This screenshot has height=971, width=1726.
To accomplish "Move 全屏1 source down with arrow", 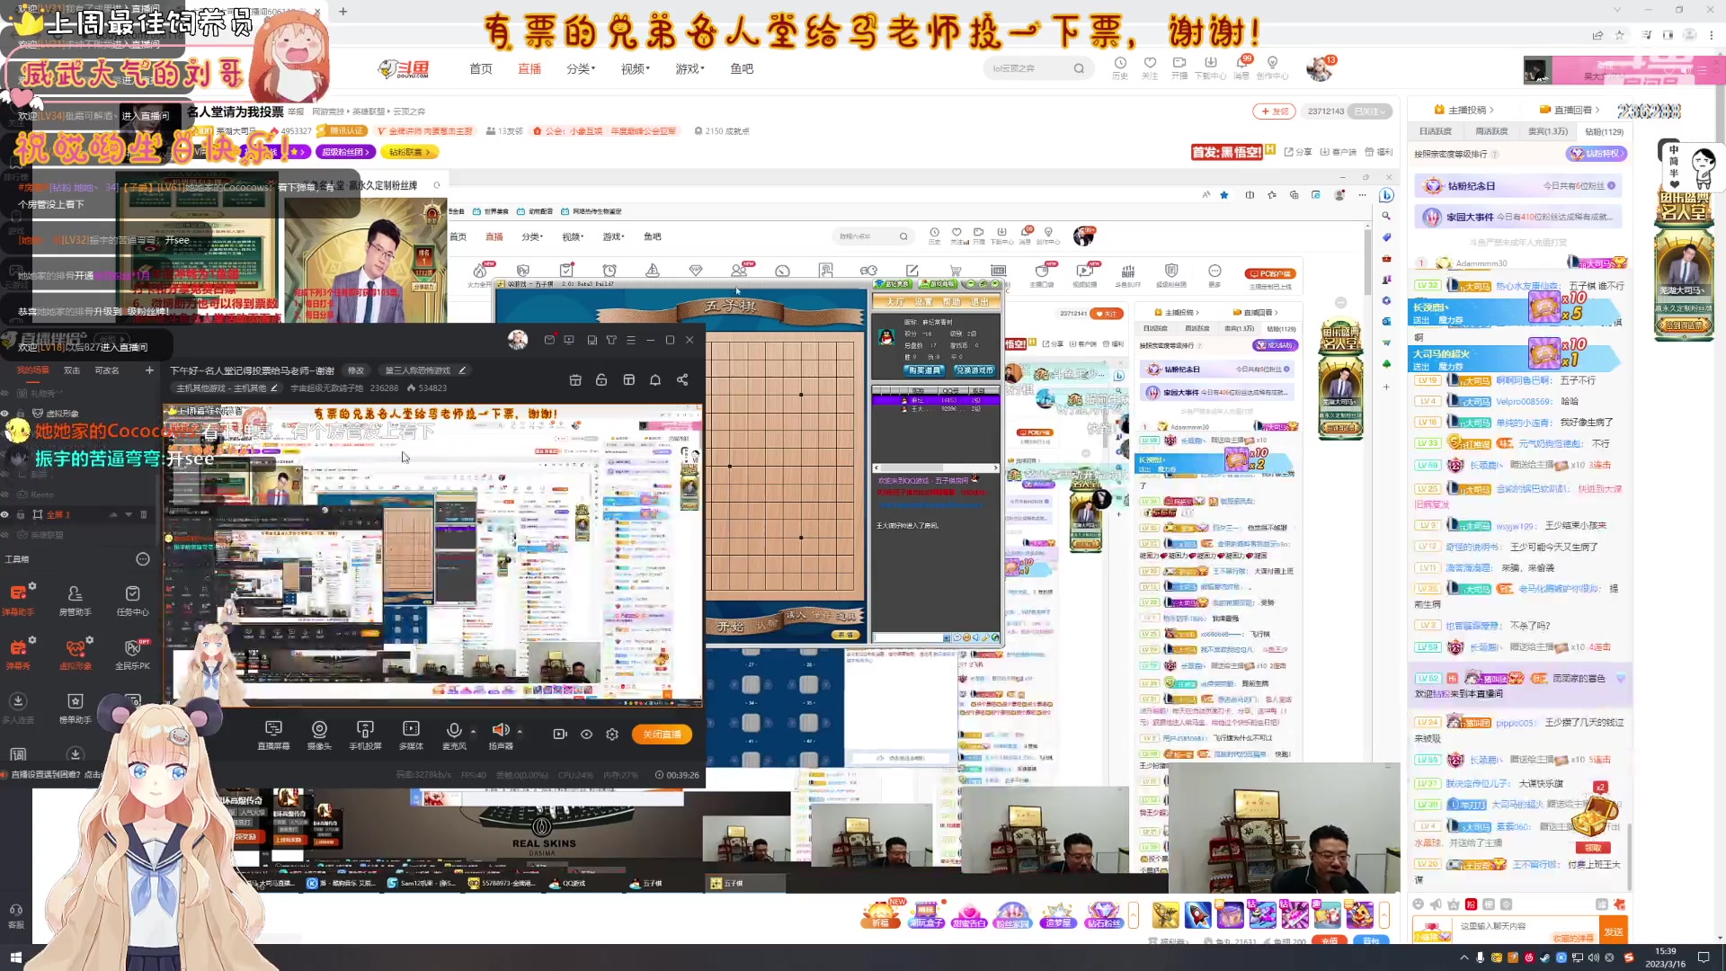I will pyautogui.click(x=129, y=514).
